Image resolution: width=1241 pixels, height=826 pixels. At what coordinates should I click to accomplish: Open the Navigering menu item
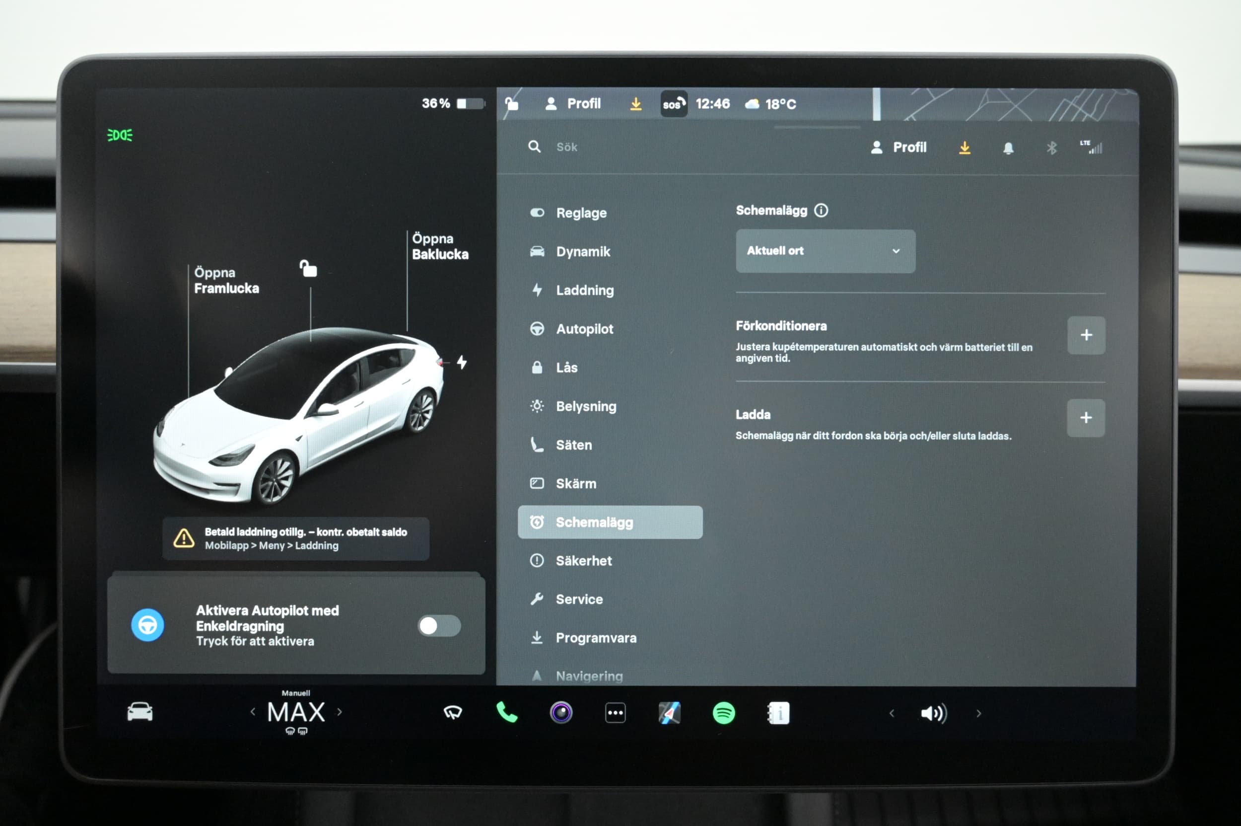pyautogui.click(x=610, y=676)
